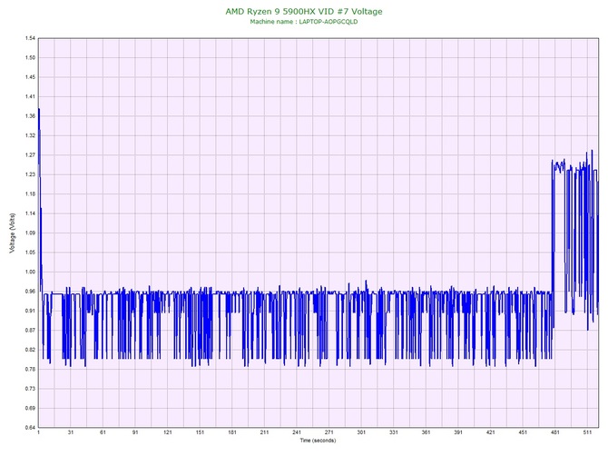The width and height of the screenshot is (608, 456).
Task: Select the 481 seconds time tick label
Action: coord(554,432)
